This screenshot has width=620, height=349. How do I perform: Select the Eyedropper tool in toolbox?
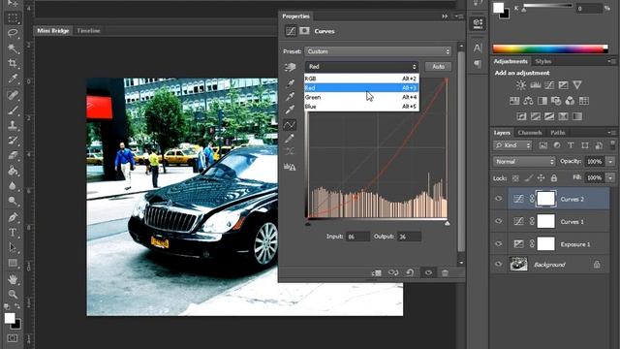click(x=13, y=79)
